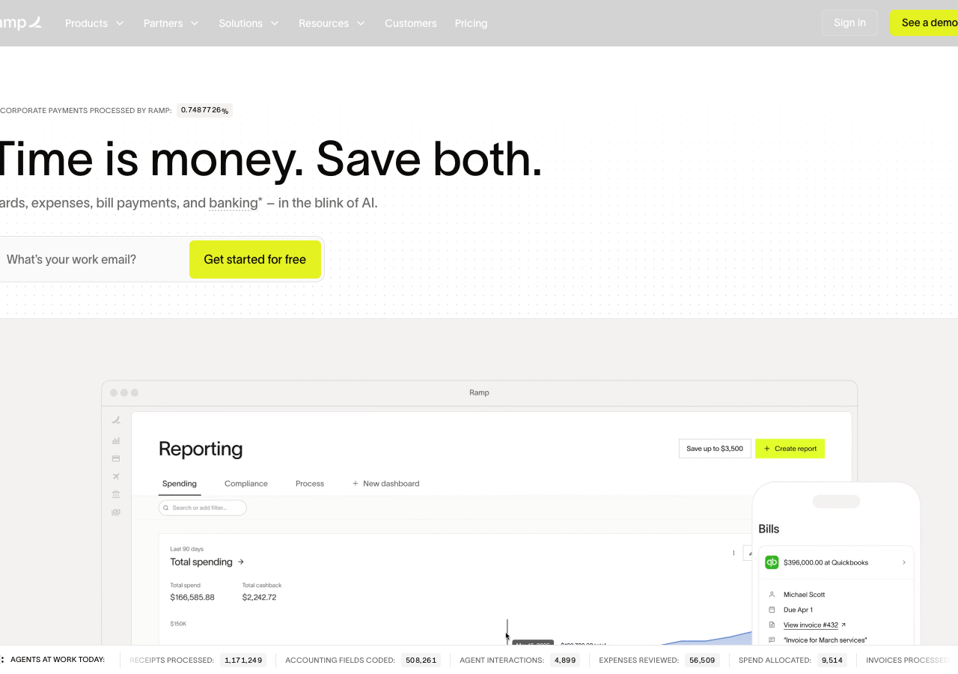Select the cash banknote sidebar icon

tap(116, 512)
